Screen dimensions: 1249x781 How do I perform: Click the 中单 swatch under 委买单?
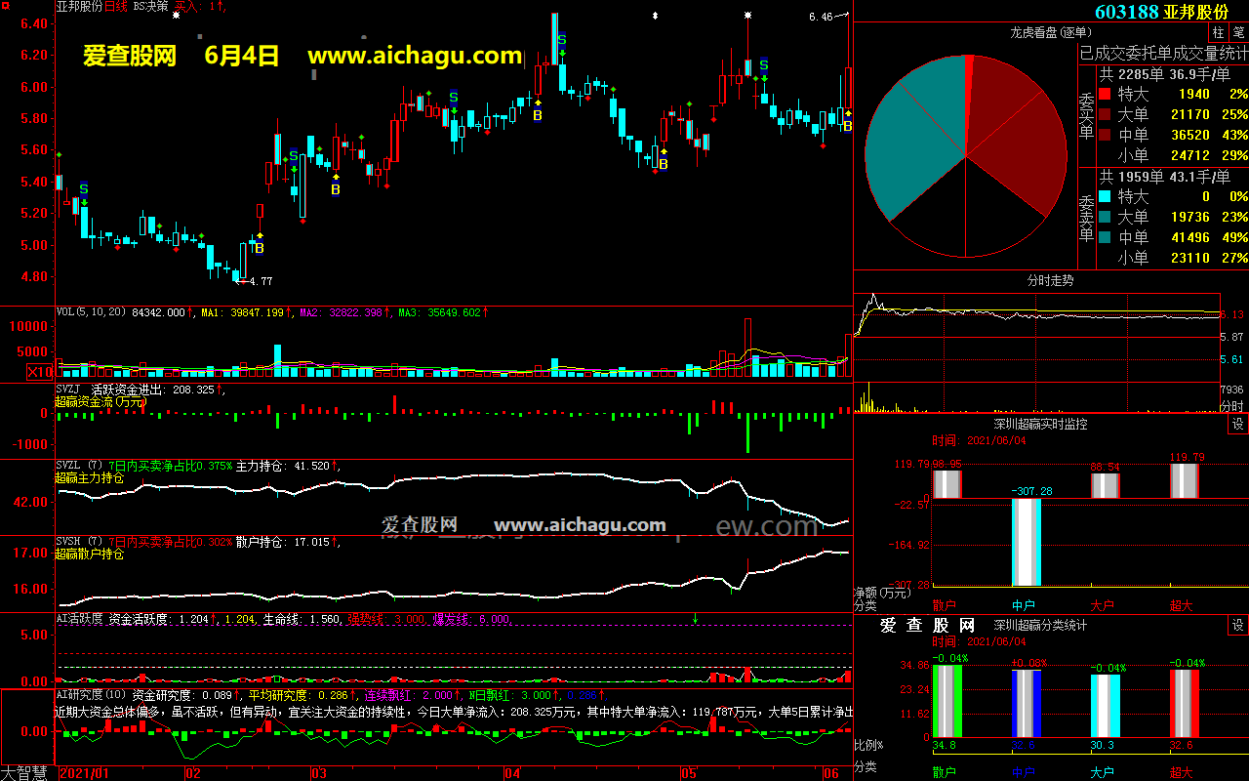[x=1105, y=135]
